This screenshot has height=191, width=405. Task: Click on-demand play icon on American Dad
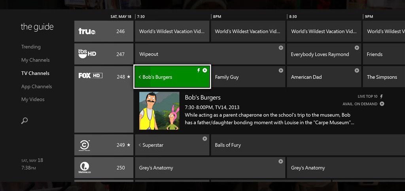357,70
